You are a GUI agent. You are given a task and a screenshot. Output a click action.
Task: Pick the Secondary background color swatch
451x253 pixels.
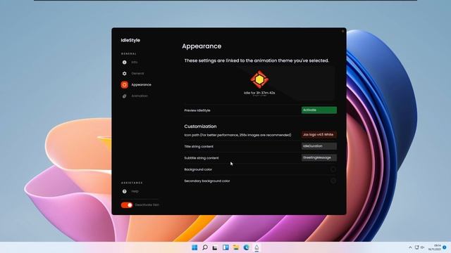[333, 181]
